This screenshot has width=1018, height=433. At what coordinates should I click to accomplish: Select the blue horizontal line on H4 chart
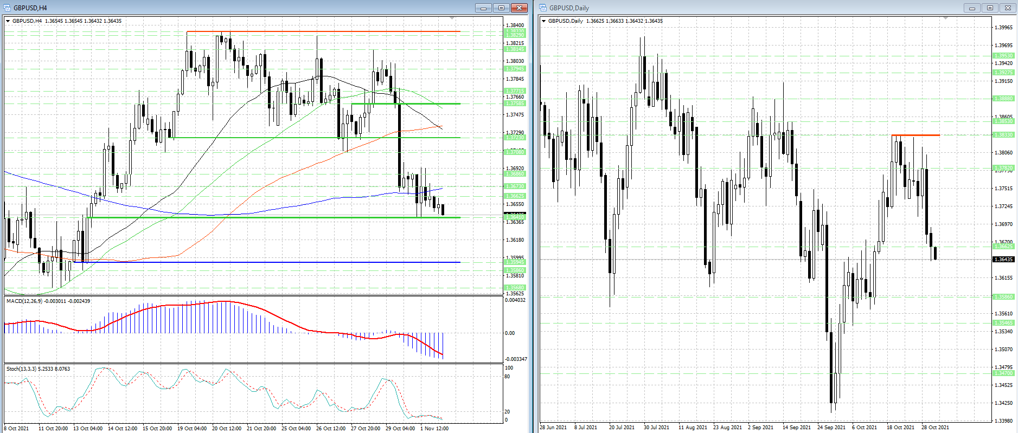pyautogui.click(x=271, y=262)
